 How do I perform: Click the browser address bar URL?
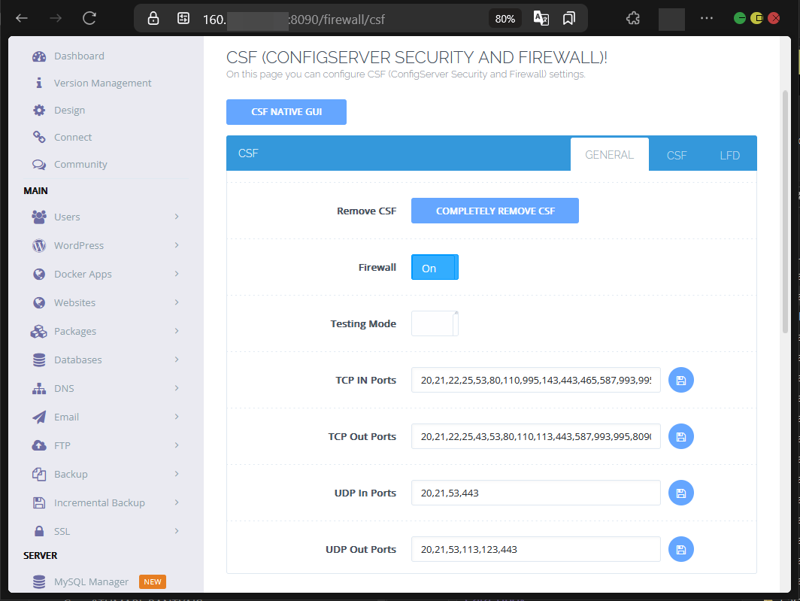pyautogui.click(x=294, y=20)
